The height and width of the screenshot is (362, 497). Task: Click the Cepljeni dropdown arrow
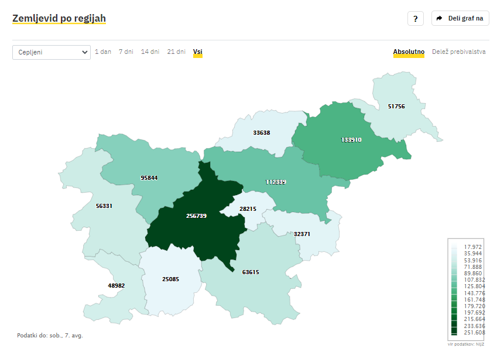[85, 52]
